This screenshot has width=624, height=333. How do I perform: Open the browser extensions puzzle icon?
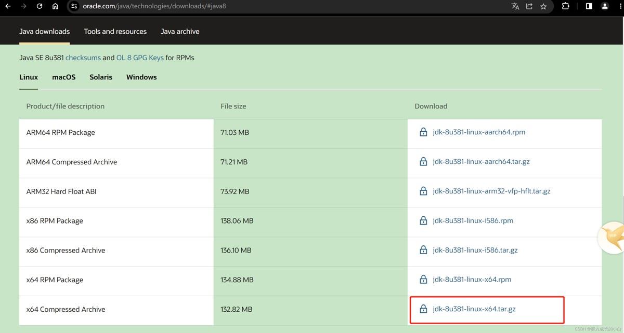click(566, 6)
